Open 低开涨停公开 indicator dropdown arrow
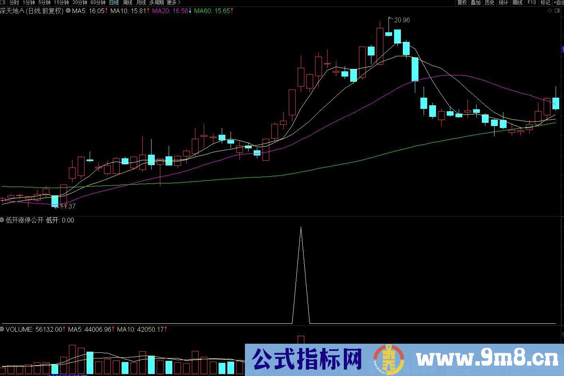The width and height of the screenshot is (564, 376). click(x=2, y=220)
